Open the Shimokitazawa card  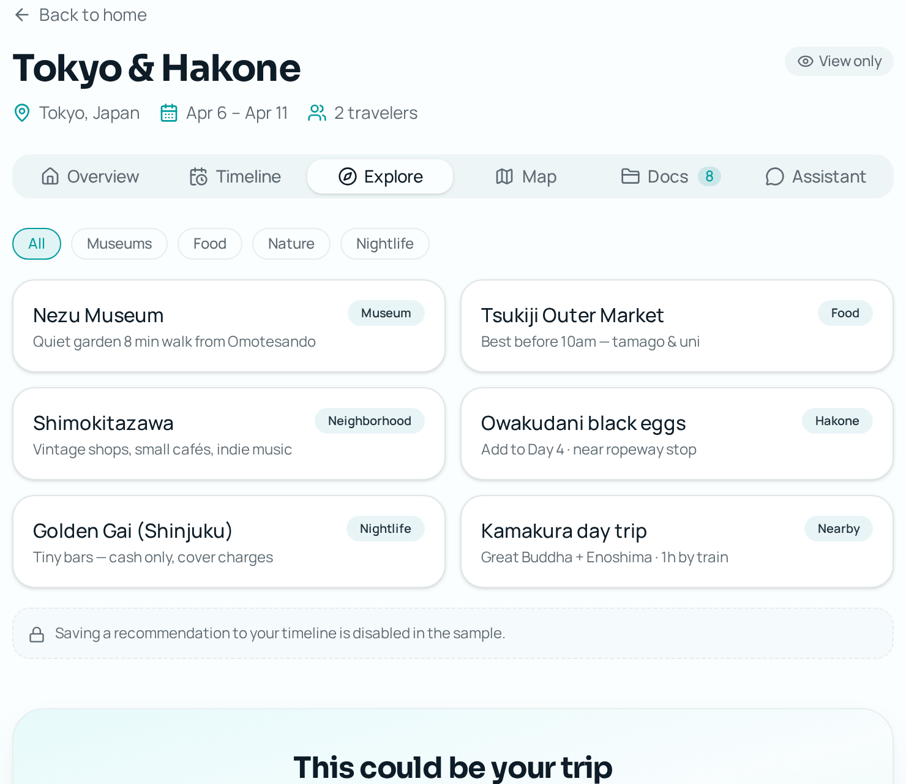pos(229,434)
